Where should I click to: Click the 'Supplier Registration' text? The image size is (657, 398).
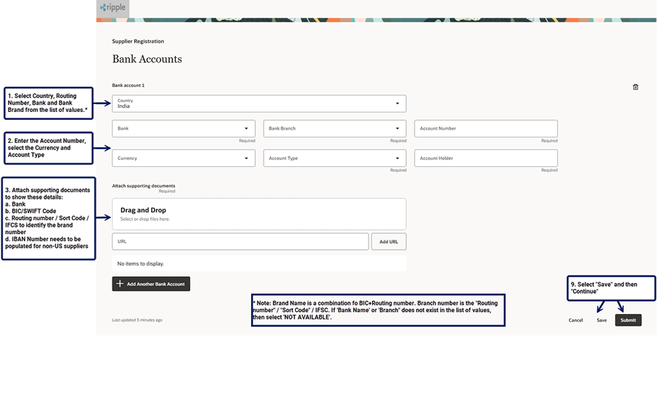coord(138,41)
